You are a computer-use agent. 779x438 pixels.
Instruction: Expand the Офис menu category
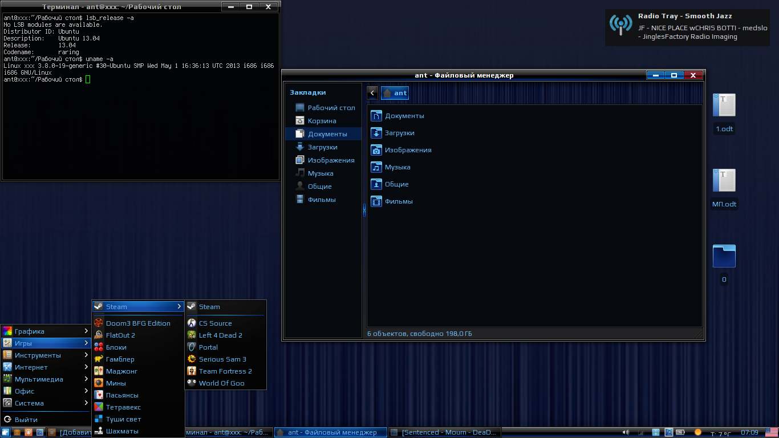click(x=46, y=391)
